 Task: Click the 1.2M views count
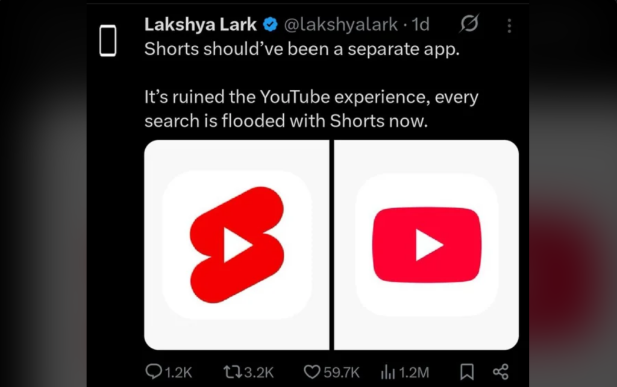pos(413,373)
